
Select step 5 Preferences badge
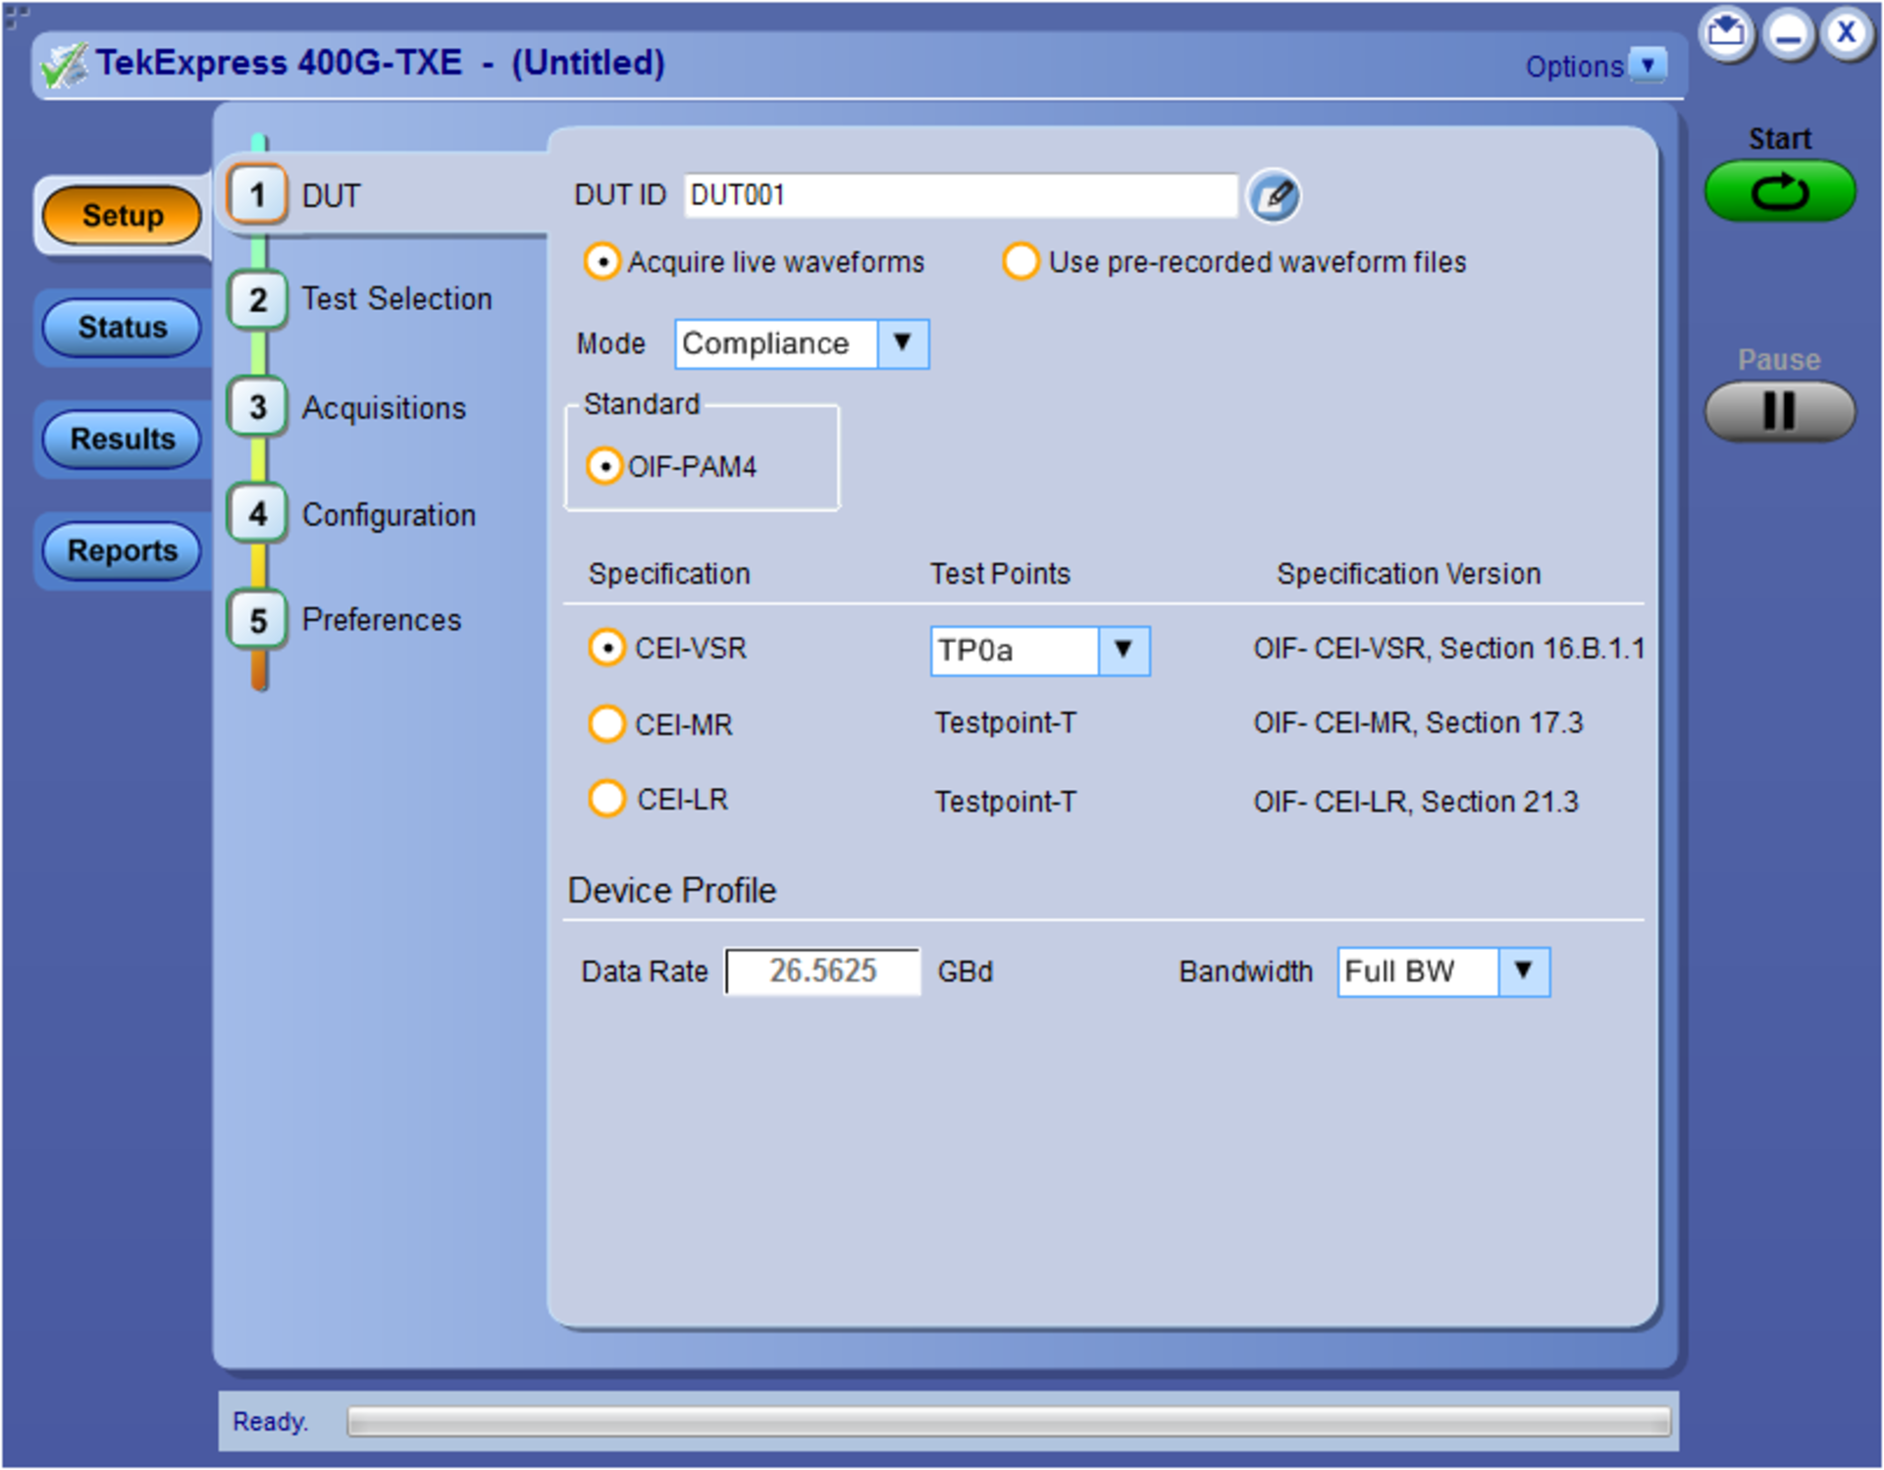pos(257,620)
